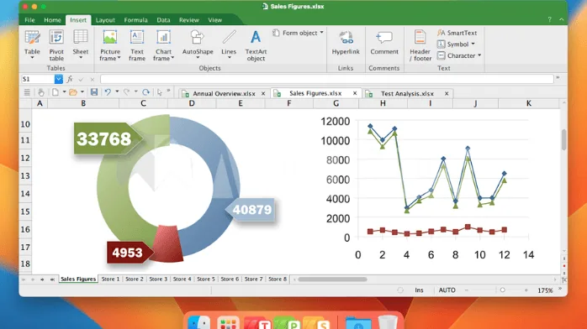587x329 pixels.
Task: Toggle the Ins insert mode indicator
Action: (419, 290)
